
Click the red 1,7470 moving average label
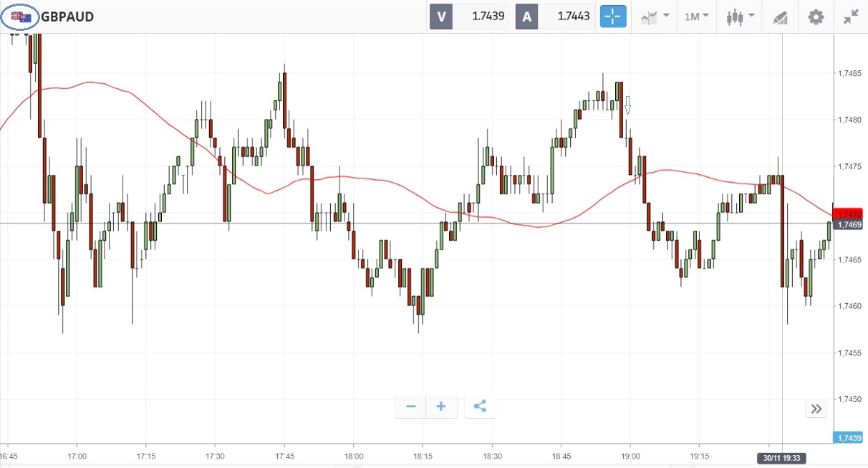tap(850, 214)
